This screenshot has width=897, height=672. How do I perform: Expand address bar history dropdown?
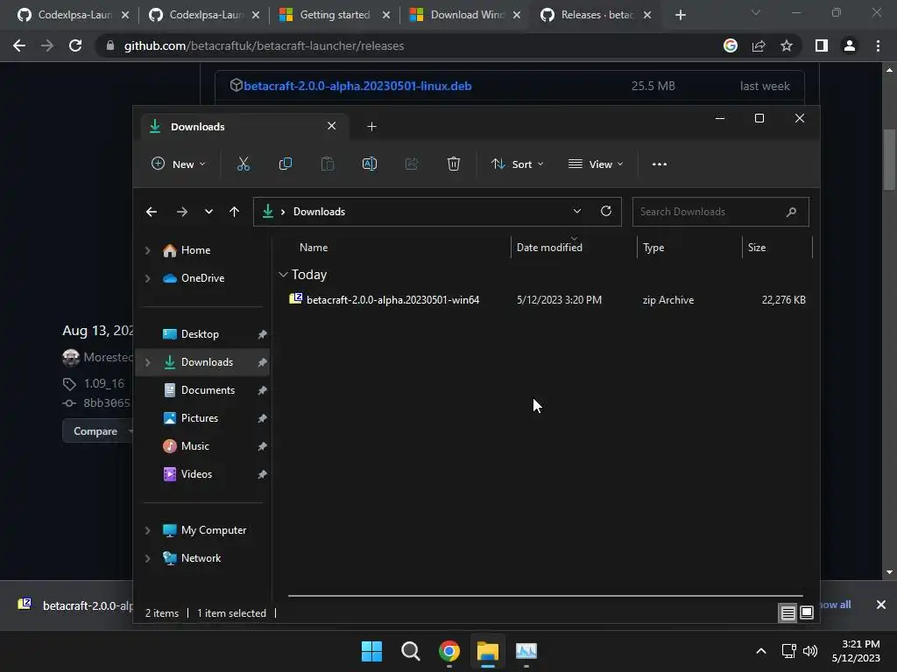[x=576, y=212]
